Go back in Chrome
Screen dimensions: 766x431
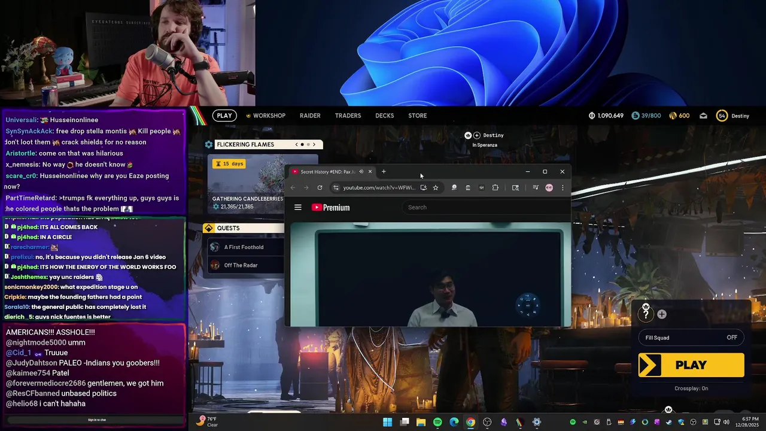pyautogui.click(x=293, y=187)
